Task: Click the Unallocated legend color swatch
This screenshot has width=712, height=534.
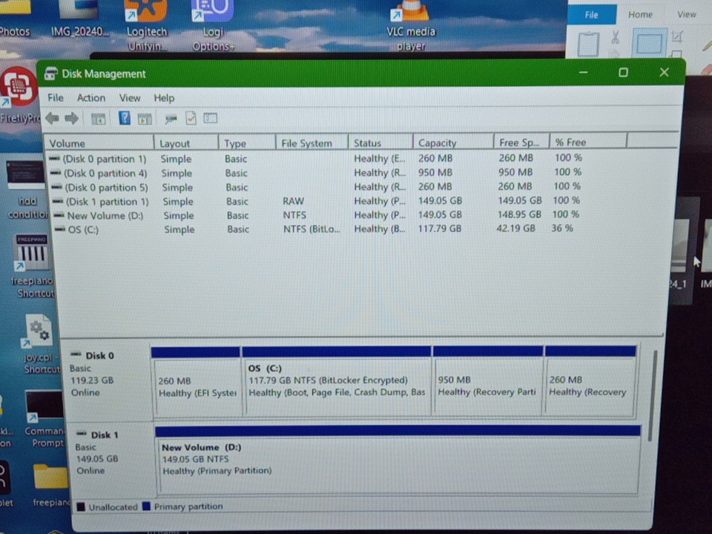Action: 81,507
